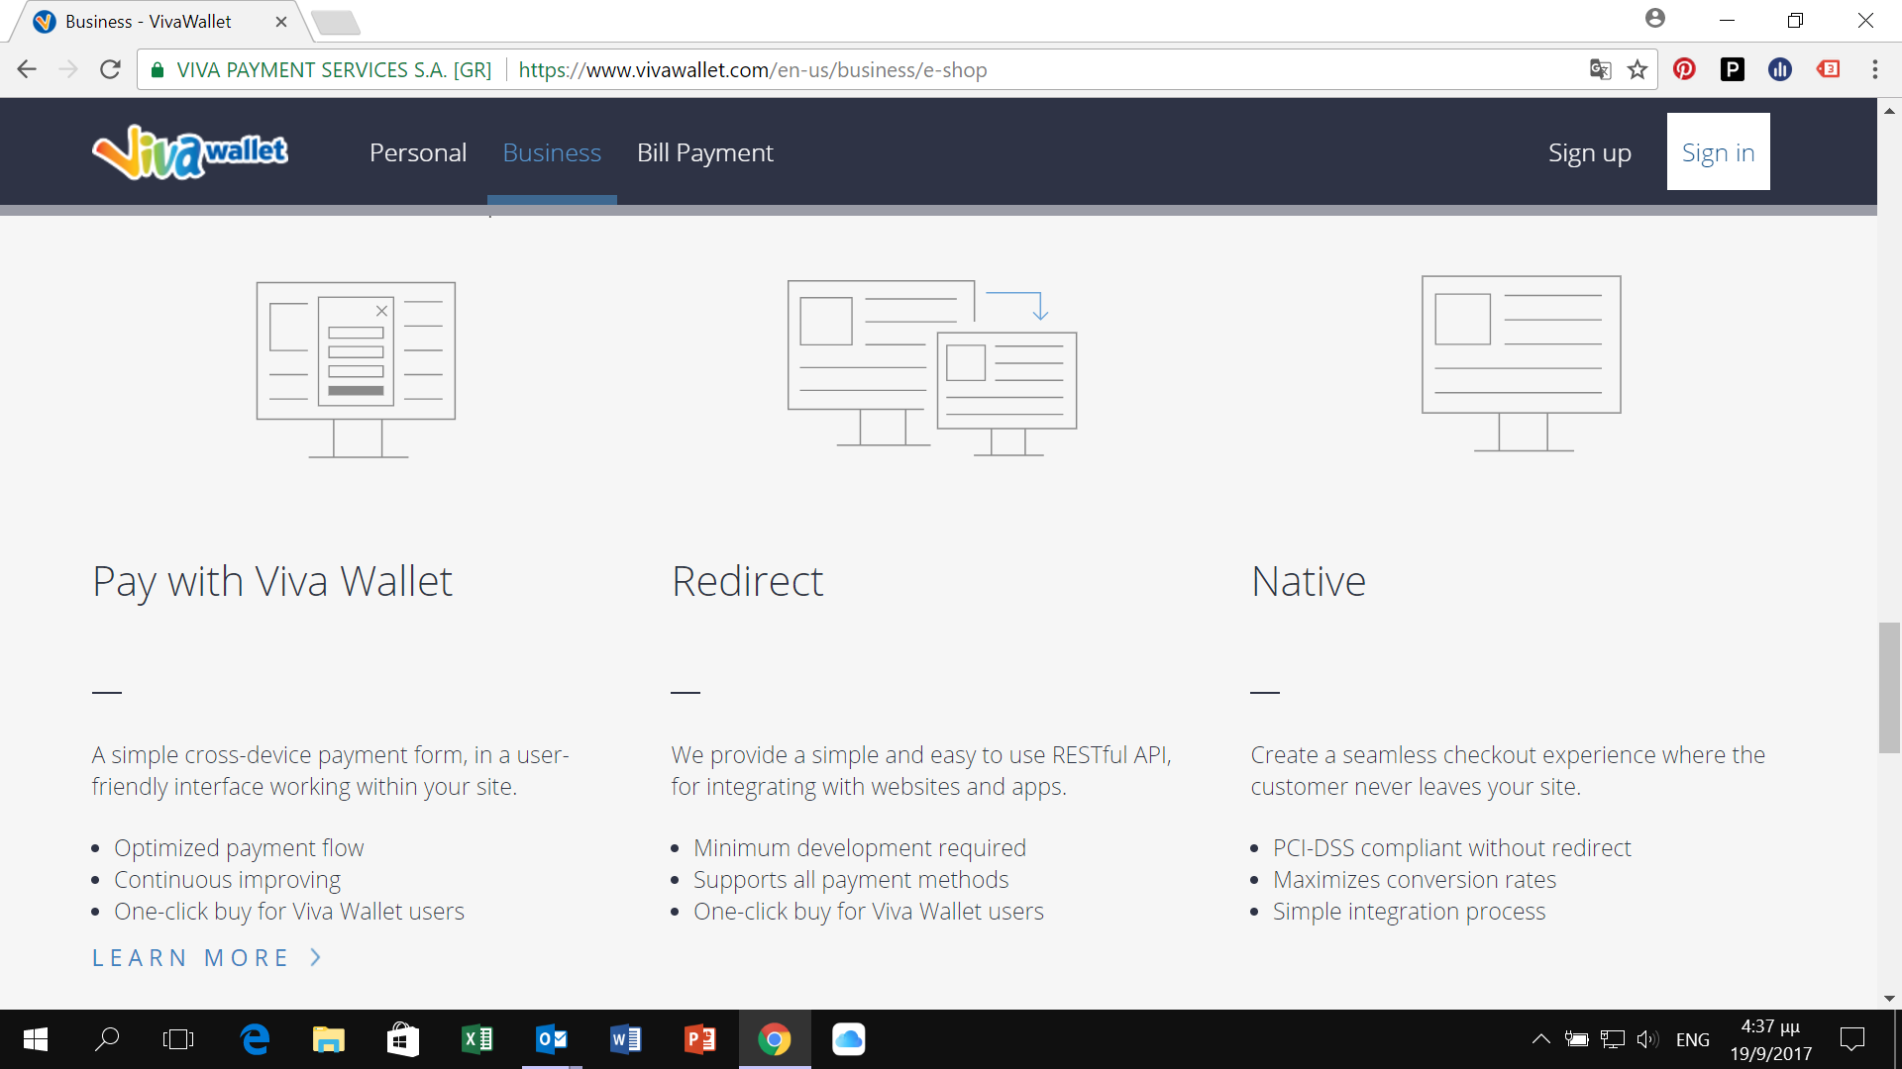The width and height of the screenshot is (1902, 1069).
Task: Click LEARN MORE under Pay with Viva Wallet
Action: [190, 958]
